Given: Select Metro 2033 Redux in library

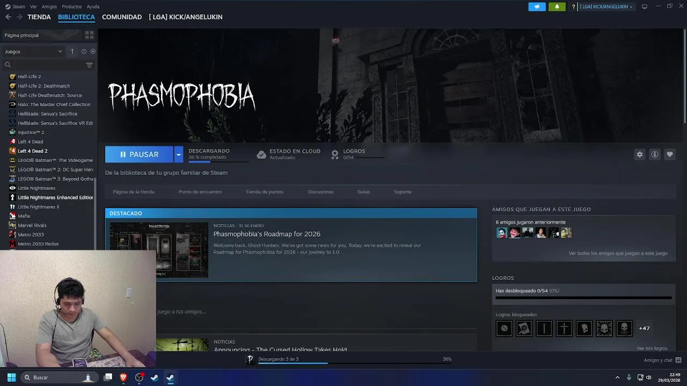Looking at the screenshot, I should [38, 244].
